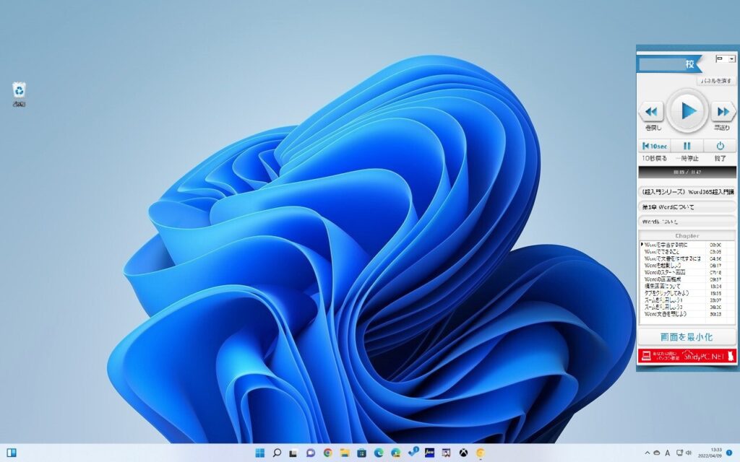The width and height of the screenshot is (740, 462).
Task: Click the Chapter list column header
Action: point(687,236)
